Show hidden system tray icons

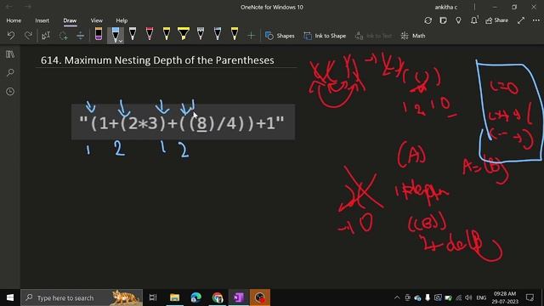[397, 297]
